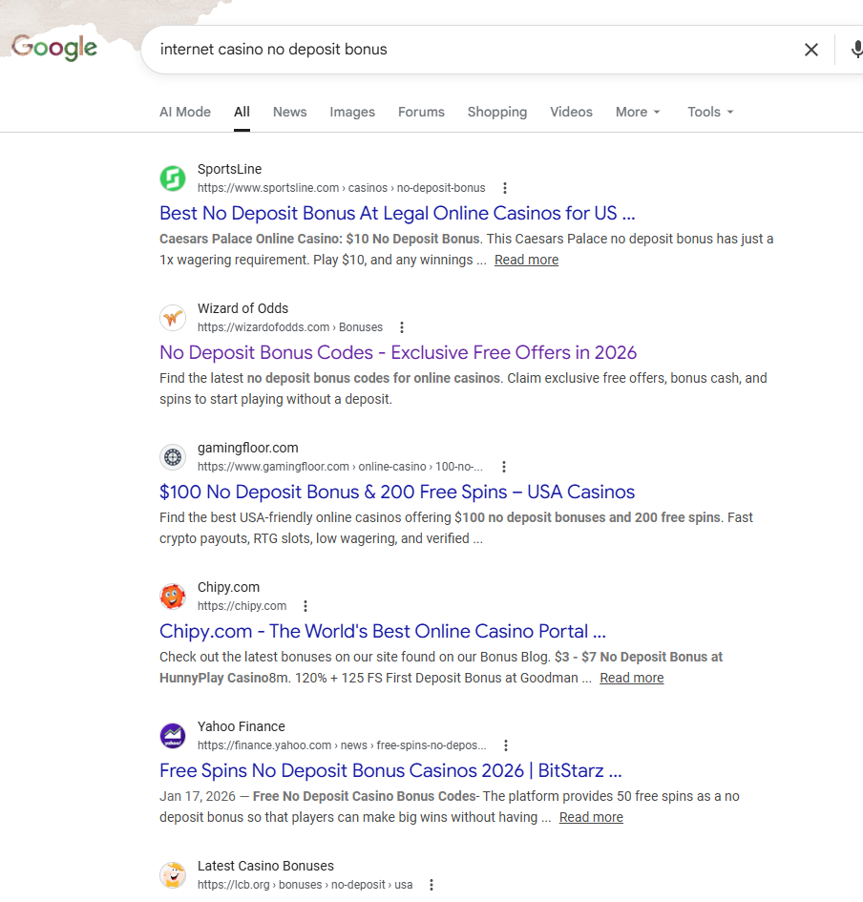Open "No Deposit Bonus Codes" Wizard of Odds link

pos(398,352)
